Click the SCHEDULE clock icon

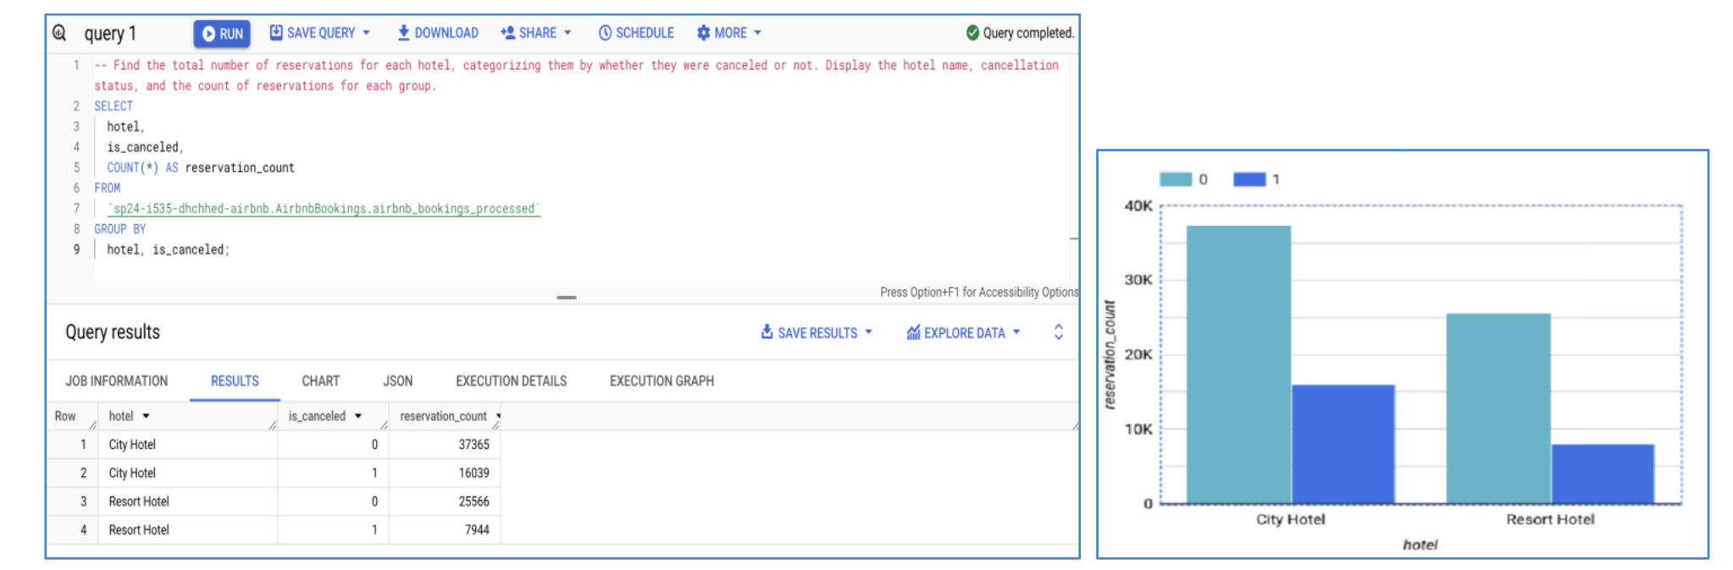pyautogui.click(x=605, y=33)
